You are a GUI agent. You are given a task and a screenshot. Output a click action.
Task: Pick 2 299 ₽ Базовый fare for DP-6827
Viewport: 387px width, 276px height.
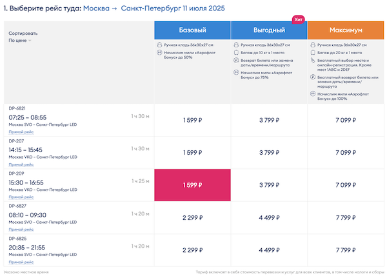192,218
